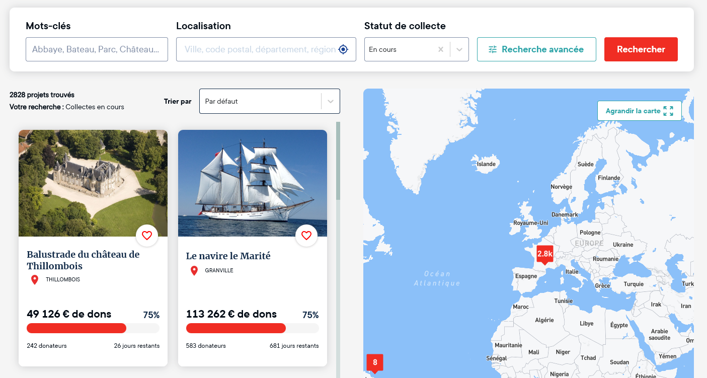The width and height of the screenshot is (707, 378).
Task: Click the Mots-clés keyword input field
Action: [97, 49]
